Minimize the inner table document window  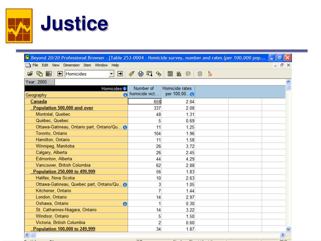275,65
